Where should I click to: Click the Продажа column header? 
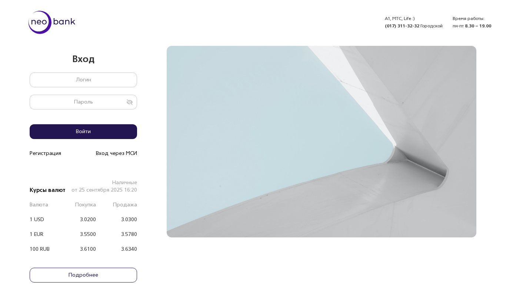coord(125,205)
